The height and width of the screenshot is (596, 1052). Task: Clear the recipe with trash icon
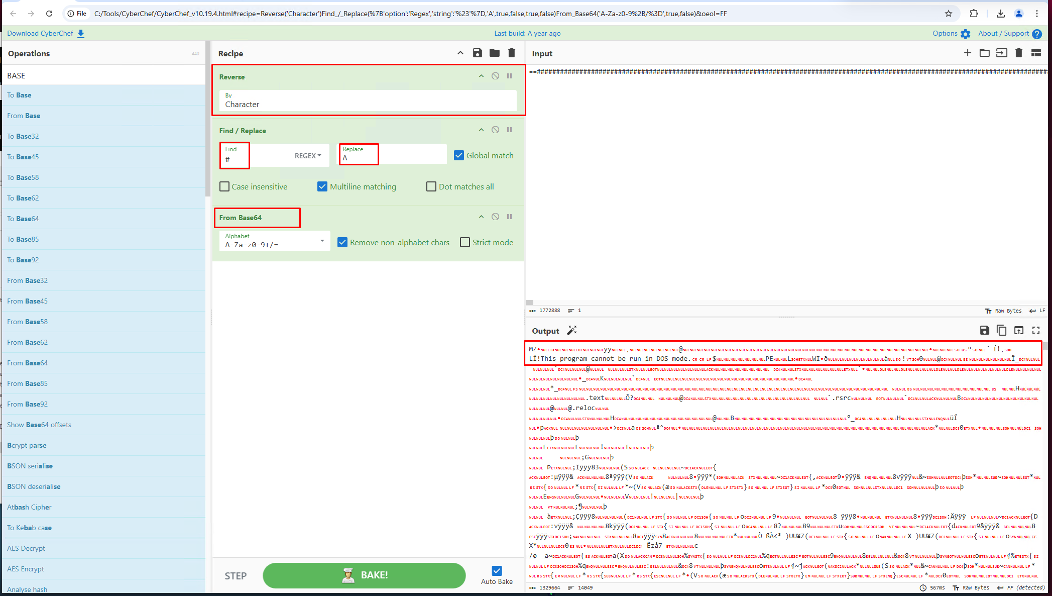tap(512, 53)
